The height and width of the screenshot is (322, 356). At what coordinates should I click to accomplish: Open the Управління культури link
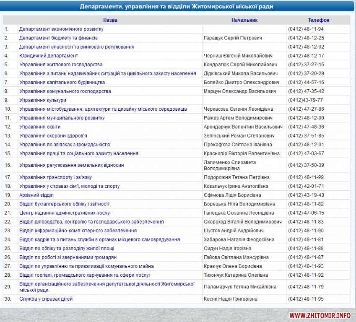pyautogui.click(x=43, y=100)
